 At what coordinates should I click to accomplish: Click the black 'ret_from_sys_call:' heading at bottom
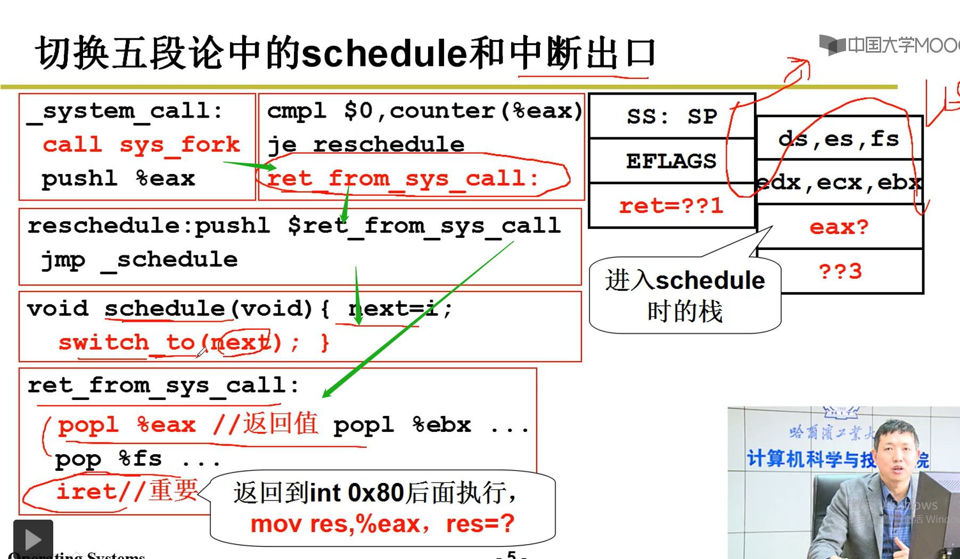(x=163, y=386)
